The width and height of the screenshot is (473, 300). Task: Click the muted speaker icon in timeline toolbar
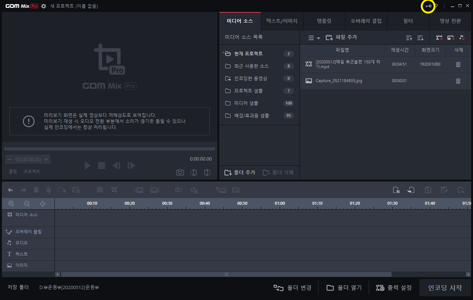pyautogui.click(x=194, y=190)
